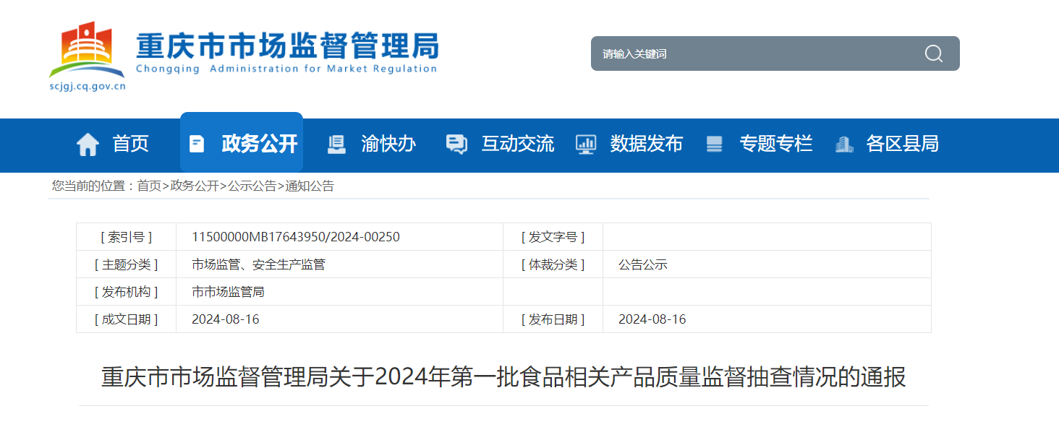Viewport: 1059px width, 427px height.
Task: Select the 数据发布 menu item
Action: click(646, 144)
